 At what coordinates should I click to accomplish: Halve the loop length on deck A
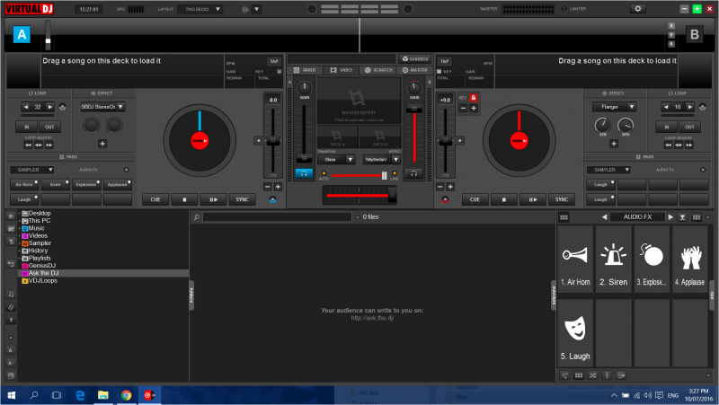tap(26, 107)
